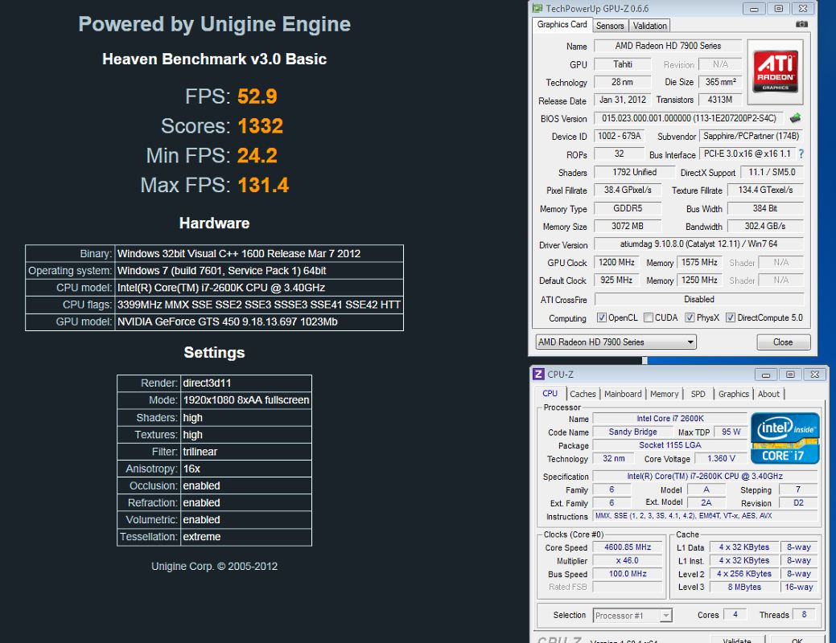This screenshot has width=836, height=643.
Task: Switch to the Graphics Card tab in GPU-Z
Action: pyautogui.click(x=562, y=24)
